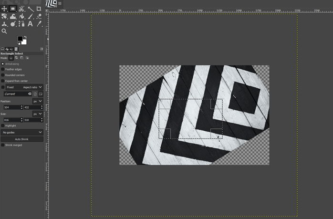Enable the Fixed aspect ratio checkbox
Image resolution: width=333 pixels, height=219 pixels.
[3, 87]
